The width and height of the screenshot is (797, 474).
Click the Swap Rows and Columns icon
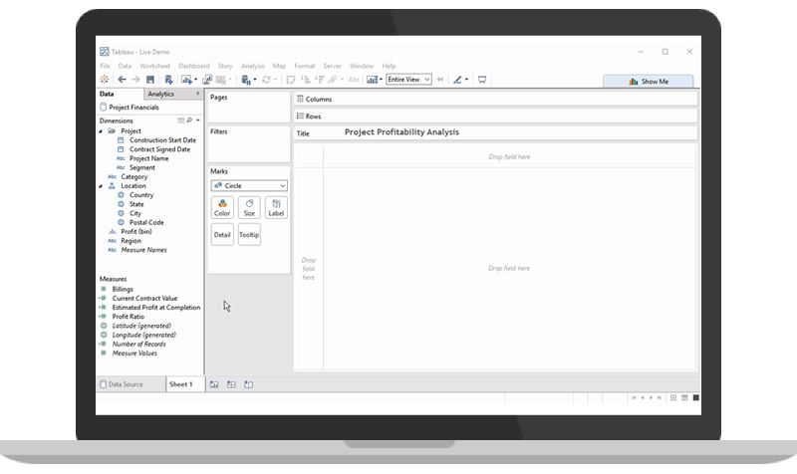291,80
